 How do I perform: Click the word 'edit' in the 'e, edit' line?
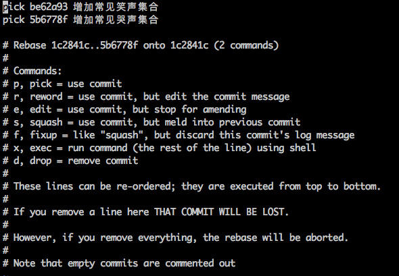click(x=41, y=109)
